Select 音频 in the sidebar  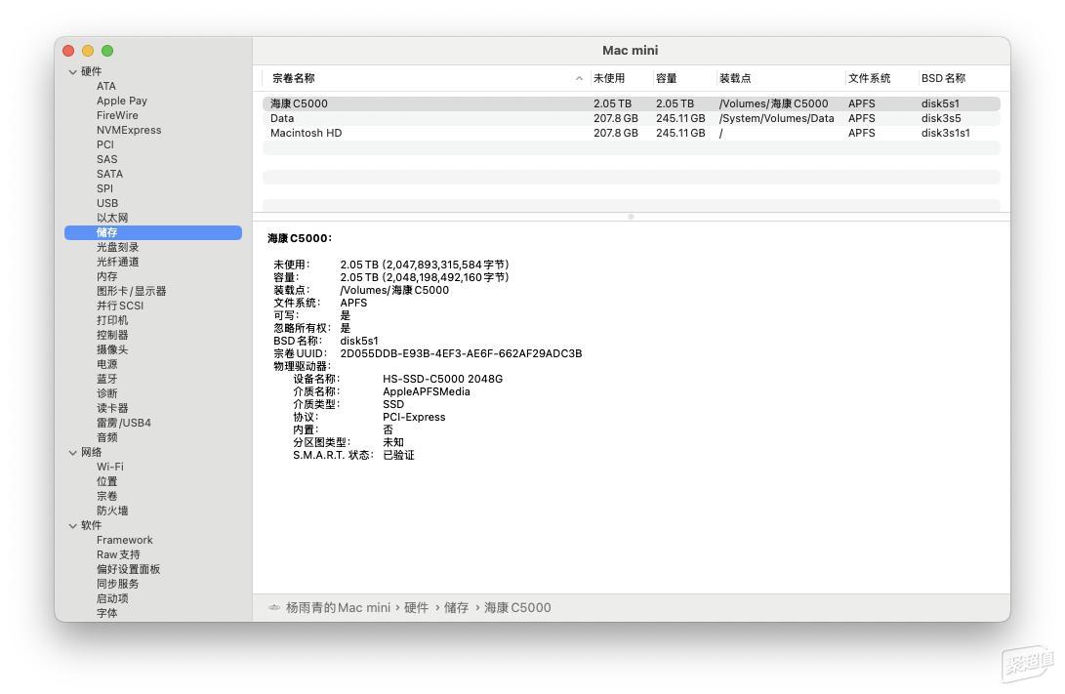[x=106, y=437]
